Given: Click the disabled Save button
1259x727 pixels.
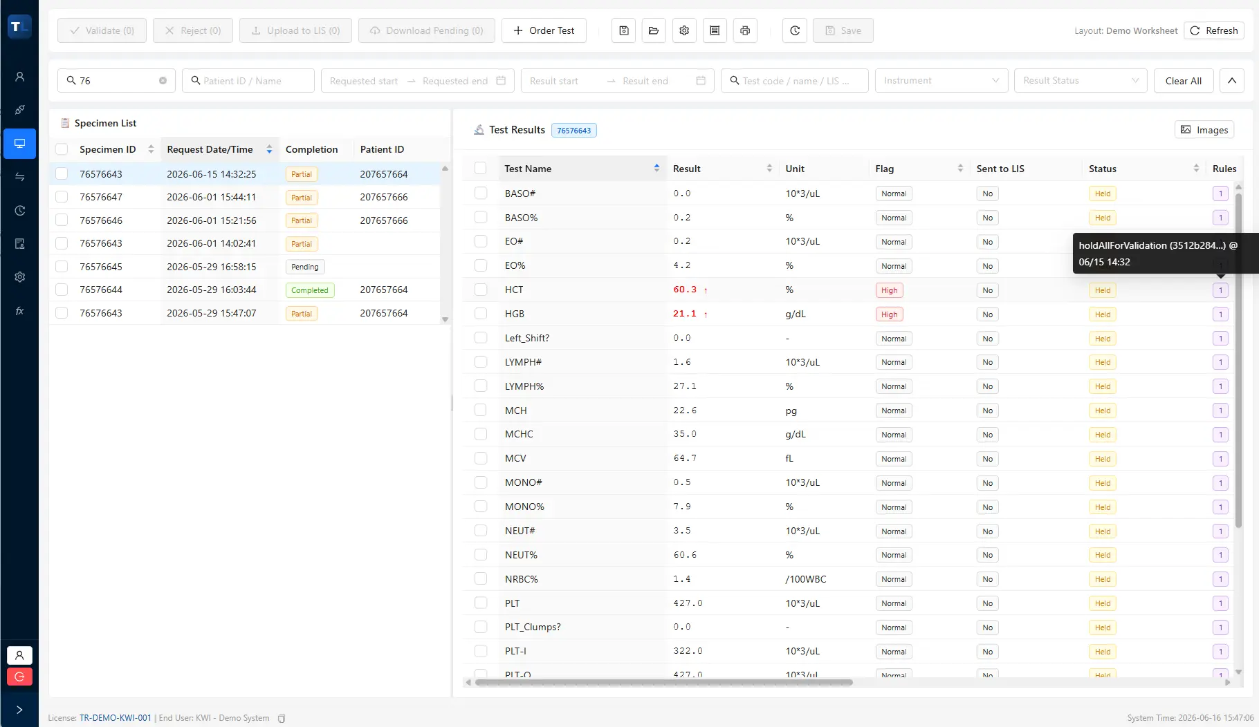Looking at the screenshot, I should (843, 30).
